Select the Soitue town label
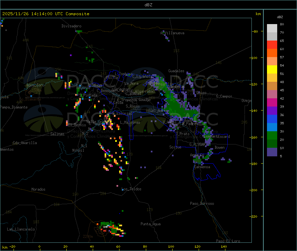This screenshot has height=251, width=297. pos(175,147)
